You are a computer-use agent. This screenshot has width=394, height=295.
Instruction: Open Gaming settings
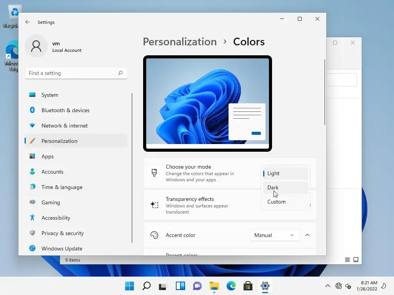pos(76,202)
